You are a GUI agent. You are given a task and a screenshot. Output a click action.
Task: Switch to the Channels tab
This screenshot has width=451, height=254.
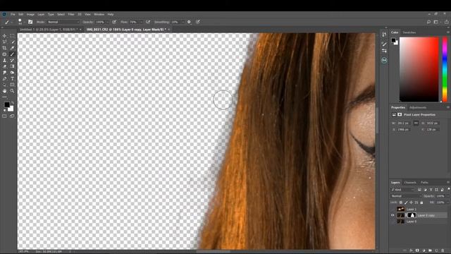(x=410, y=182)
